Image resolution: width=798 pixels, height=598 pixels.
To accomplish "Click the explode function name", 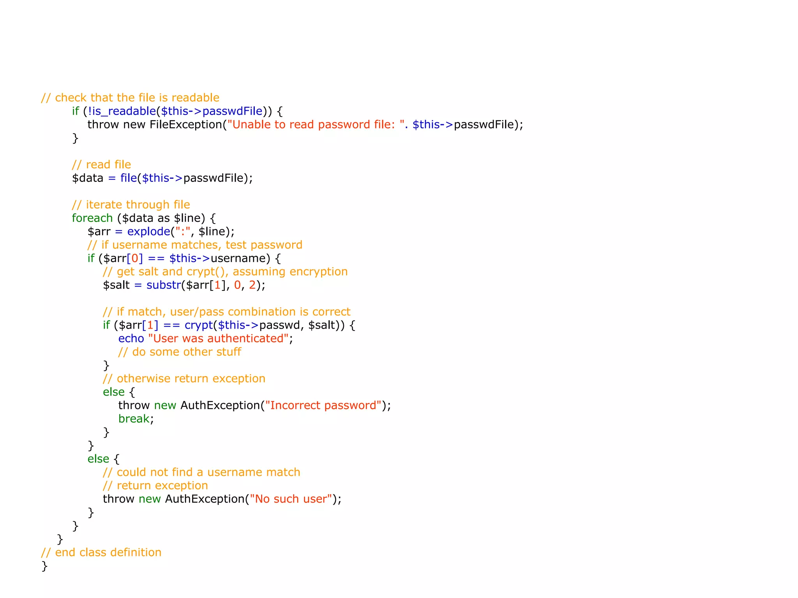I will 148,232.
